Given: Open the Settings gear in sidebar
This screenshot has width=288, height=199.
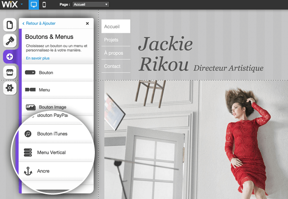Looking at the screenshot, I should [x=10, y=88].
